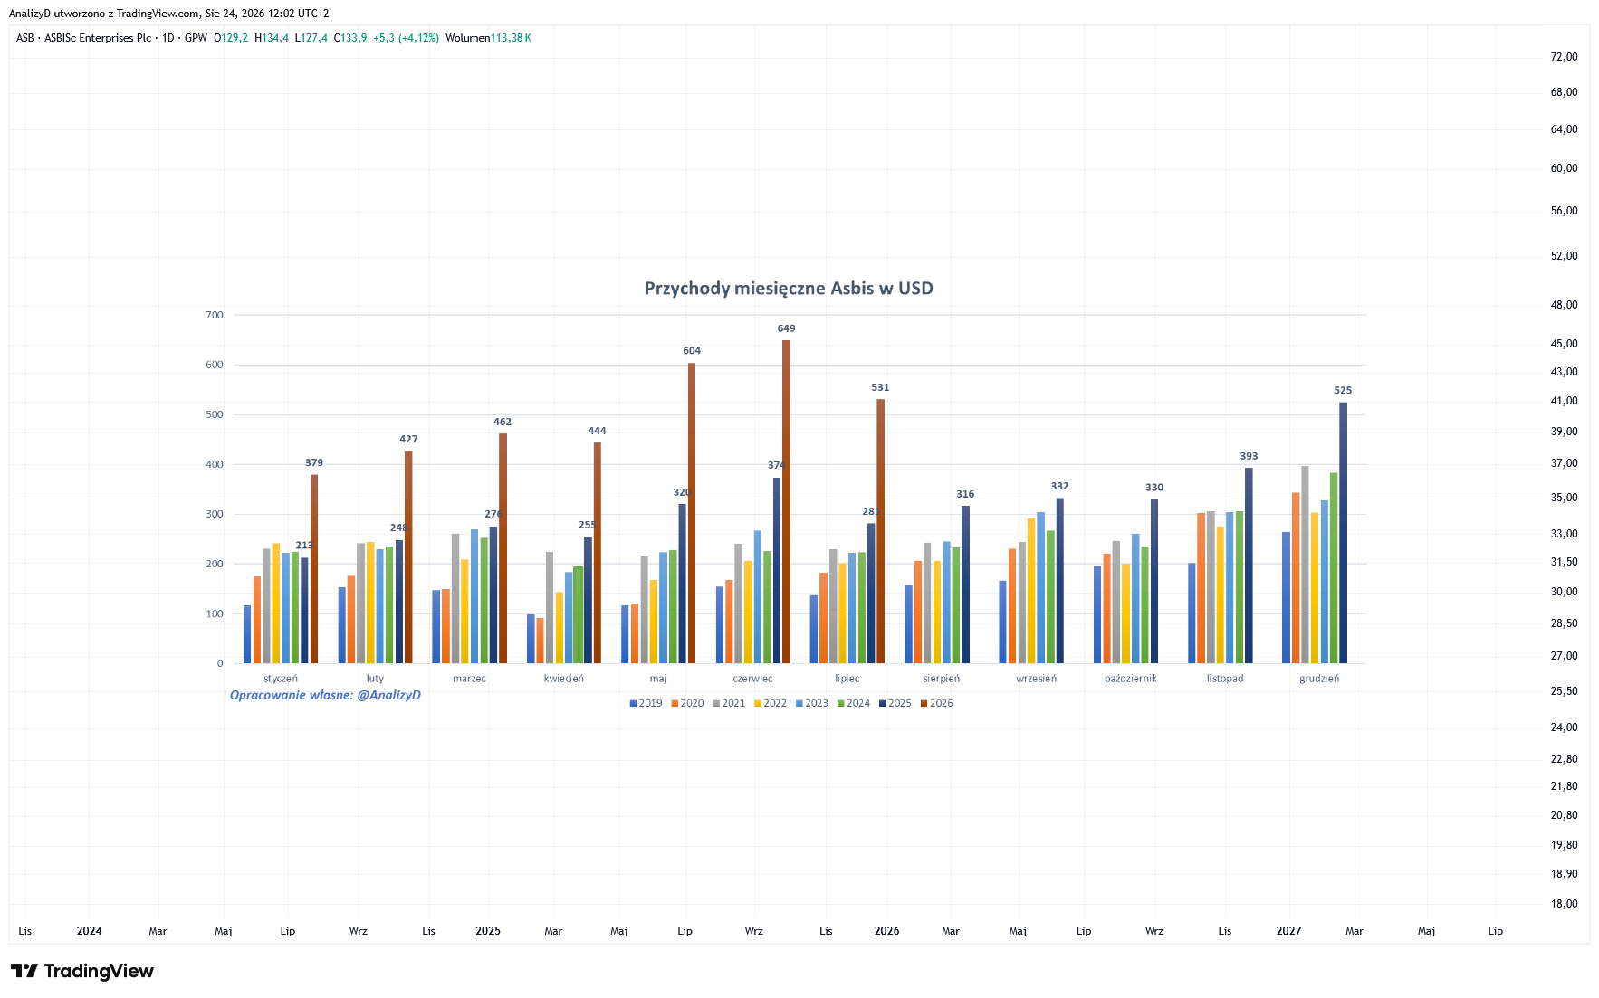Click the 531 data label above lipiec
This screenshot has height=998, width=1599.
tap(880, 387)
